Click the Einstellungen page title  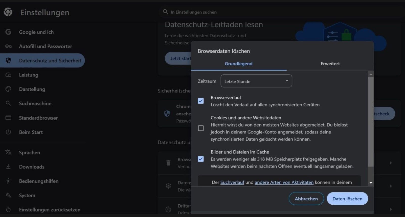tap(45, 12)
